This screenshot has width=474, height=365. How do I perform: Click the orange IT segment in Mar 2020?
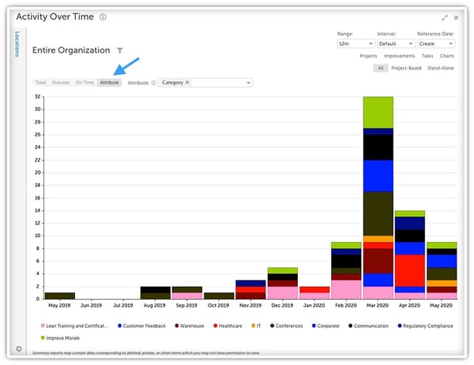coord(378,239)
